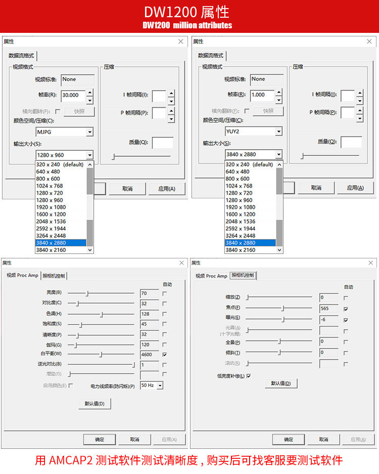Click the 曝光(E) exposure slider
The width and height of the screenshot is (379, 474).
[279, 320]
